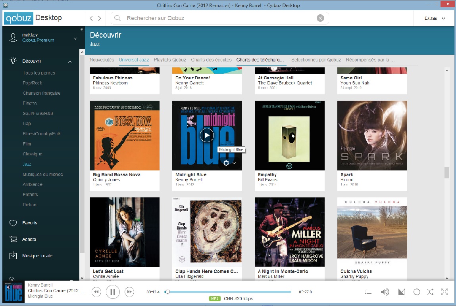Play Midnight Blue with the cover play button
The height and width of the screenshot is (306, 456).
[x=207, y=135]
